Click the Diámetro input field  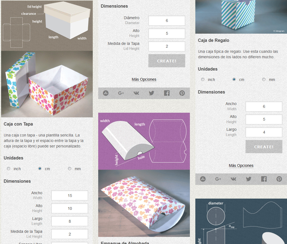[x=167, y=21]
